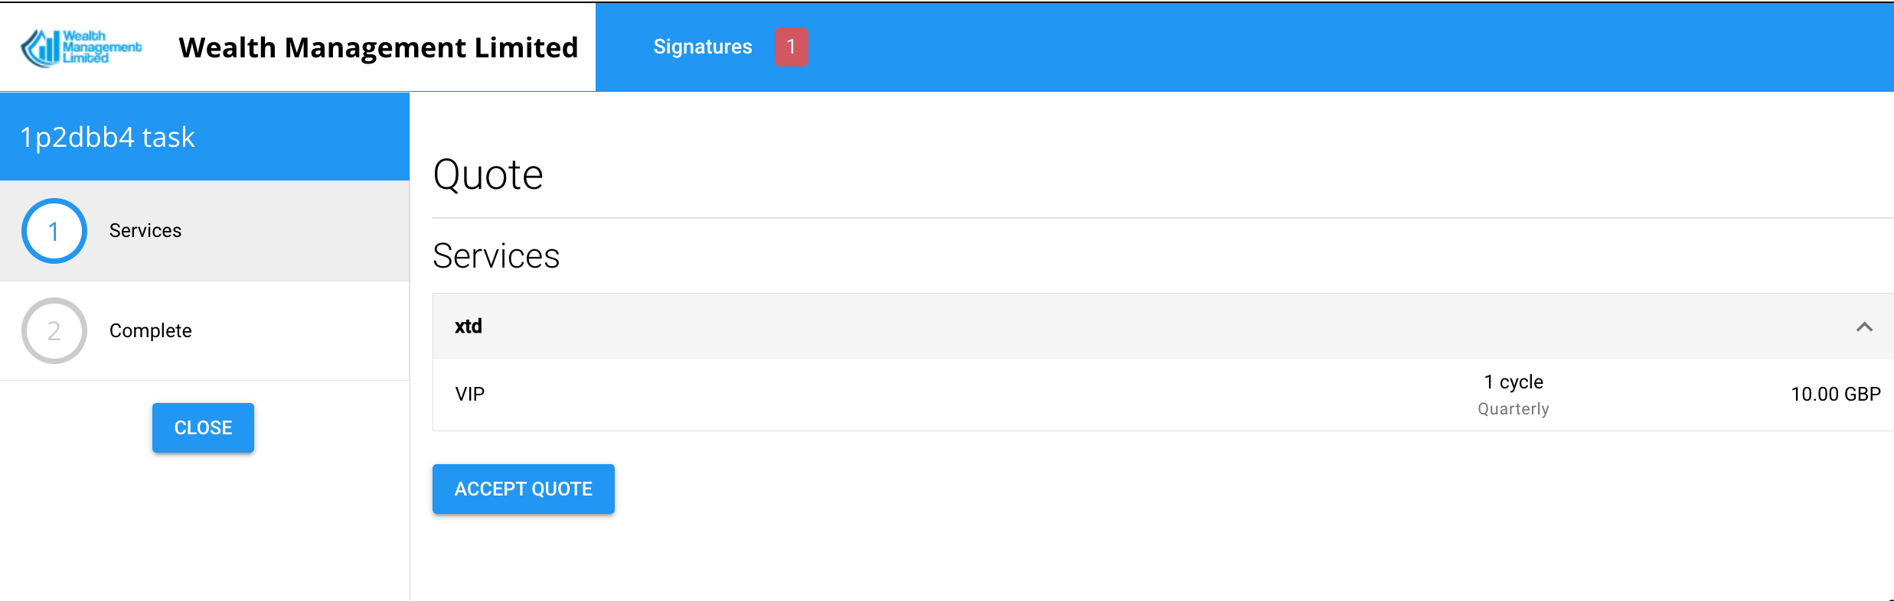Click the Quote page heading
The height and width of the screenshot is (601, 1894).
point(488,175)
